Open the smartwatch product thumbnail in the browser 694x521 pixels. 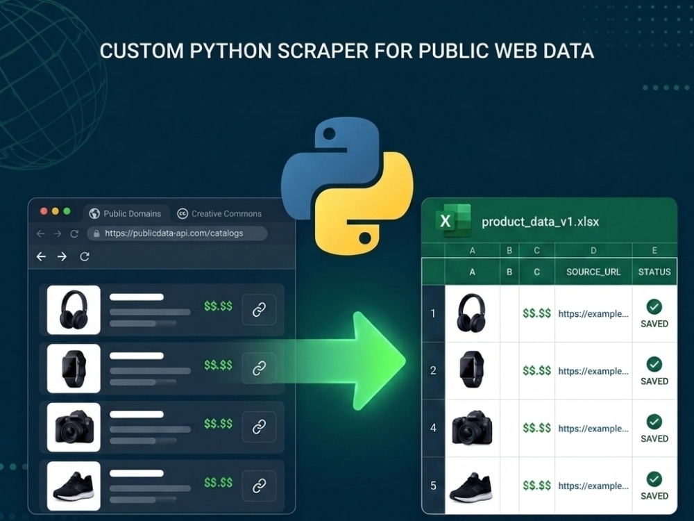coord(74,368)
